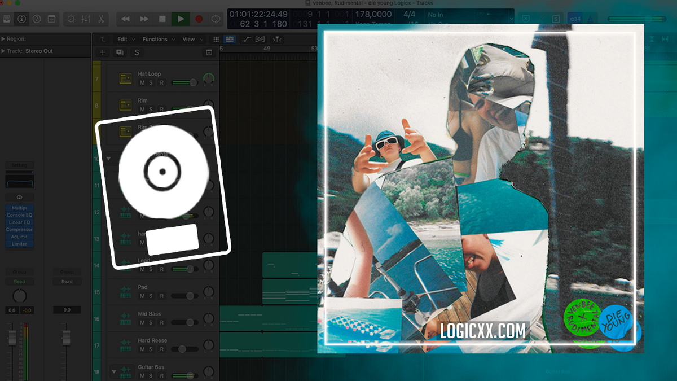Switch to grid view in the editor
Viewport: 677px width, 381px height.
[x=216, y=39]
